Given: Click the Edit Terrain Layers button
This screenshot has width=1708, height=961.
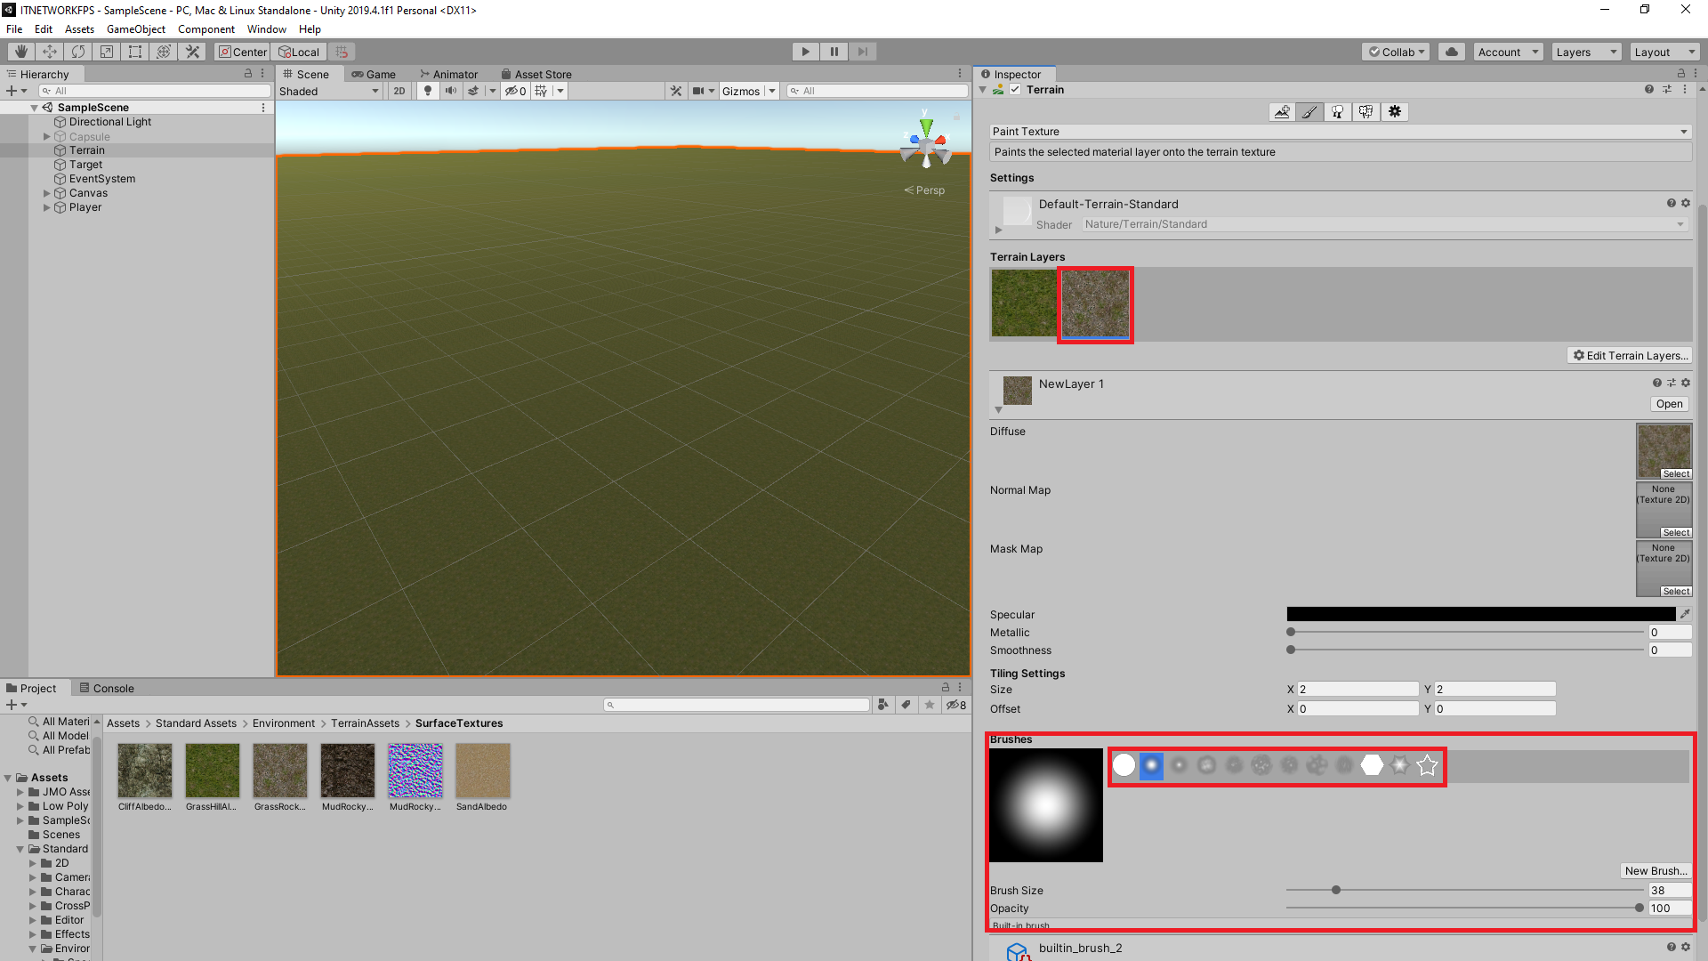Looking at the screenshot, I should (x=1629, y=355).
